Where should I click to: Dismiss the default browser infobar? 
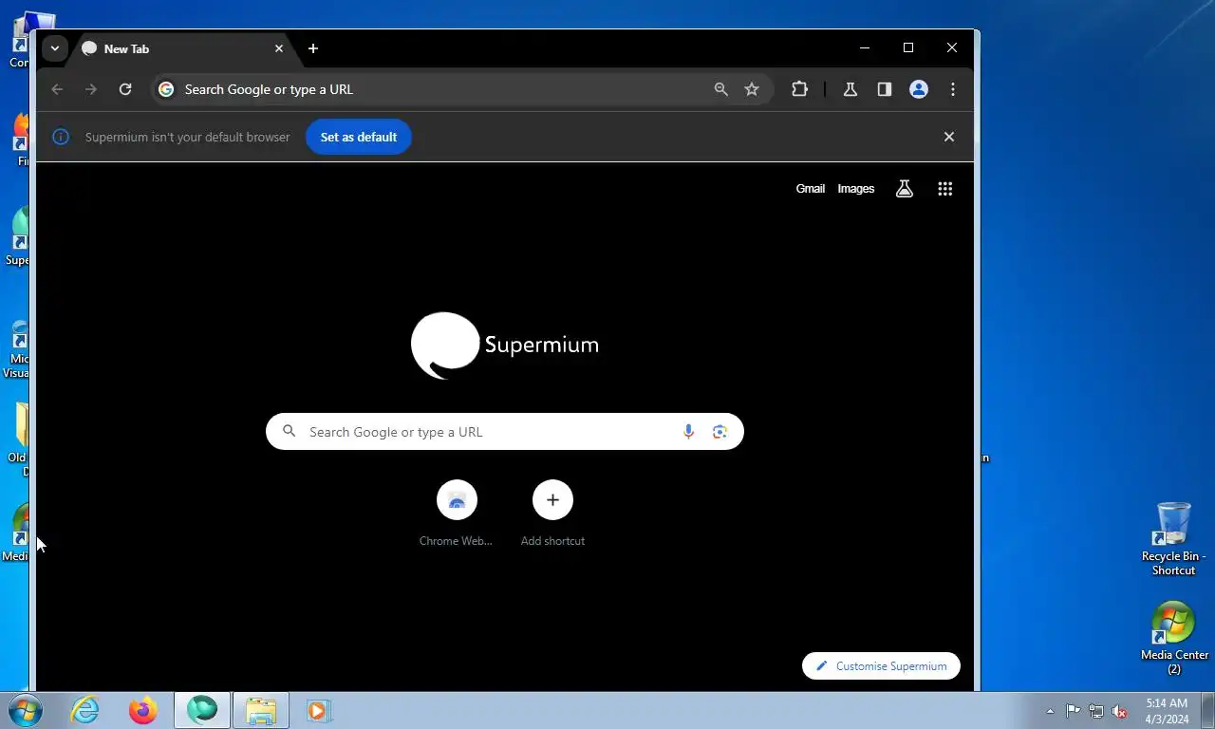949,137
